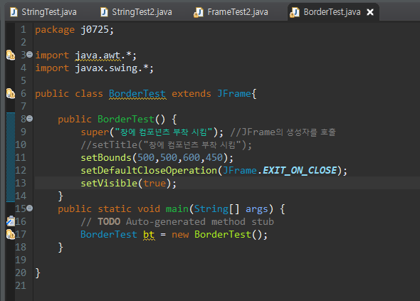420x301 pixels.
Task: Switch to the StringTest.java tab
Action: click(43, 12)
